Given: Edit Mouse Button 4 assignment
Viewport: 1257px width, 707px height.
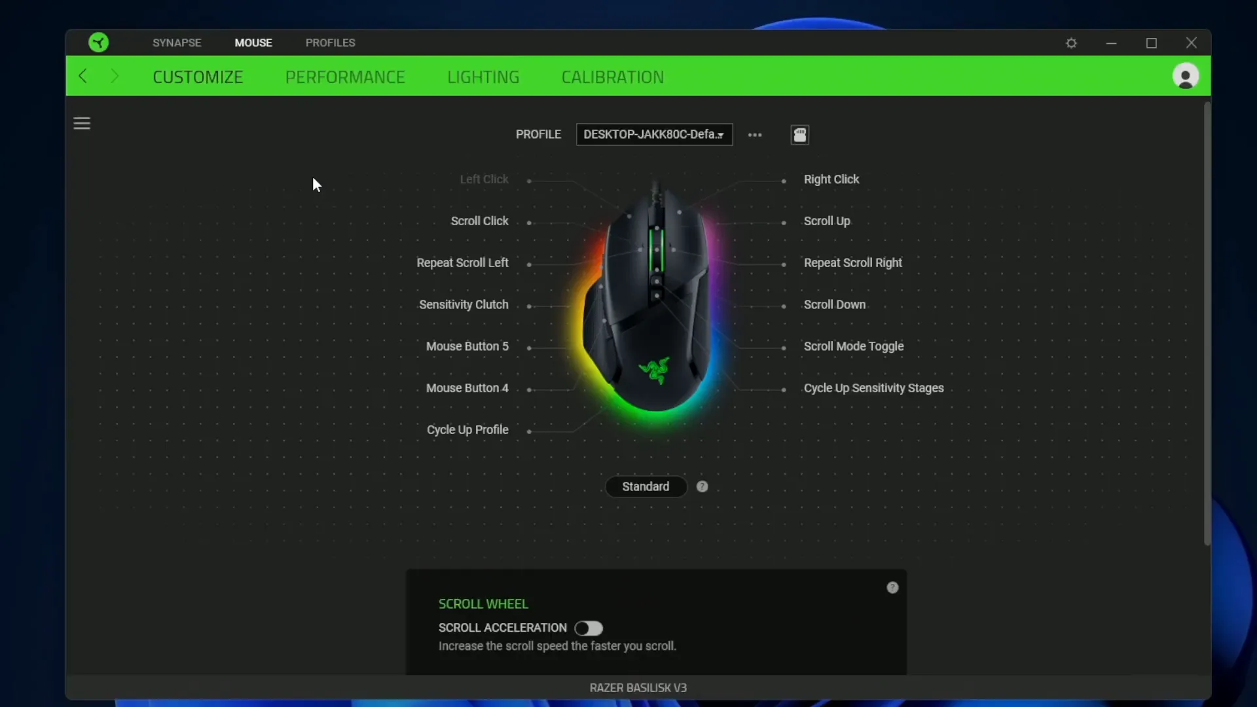Looking at the screenshot, I should coord(467,388).
